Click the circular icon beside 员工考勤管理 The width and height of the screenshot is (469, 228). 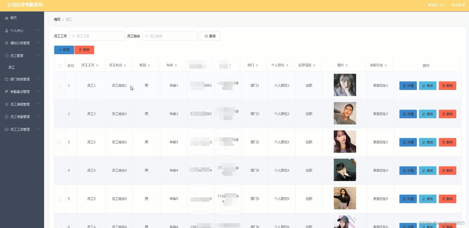coord(7,117)
